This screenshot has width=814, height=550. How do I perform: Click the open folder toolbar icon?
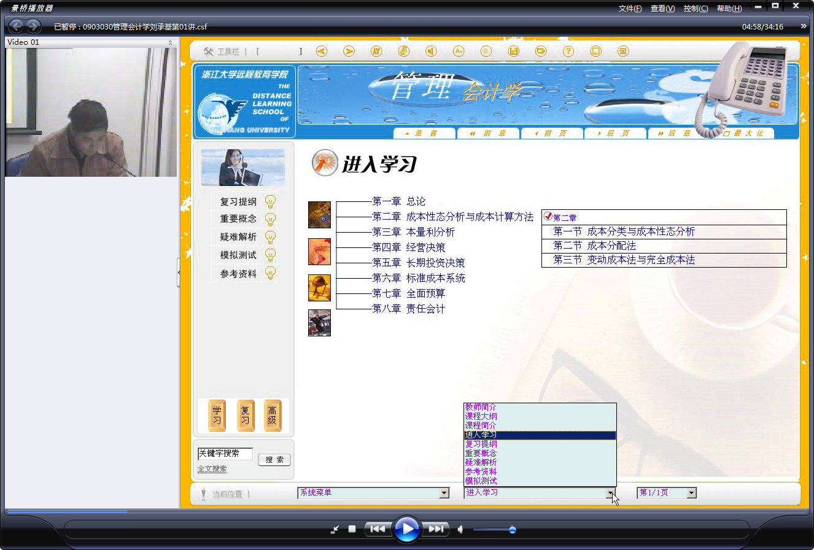541,52
